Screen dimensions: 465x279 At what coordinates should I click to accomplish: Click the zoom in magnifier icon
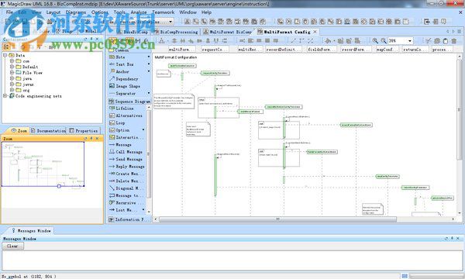pos(375,40)
